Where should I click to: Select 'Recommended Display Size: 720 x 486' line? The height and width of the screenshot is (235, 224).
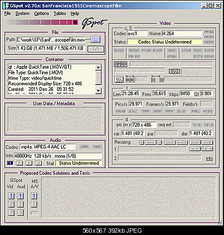coord(45,83)
